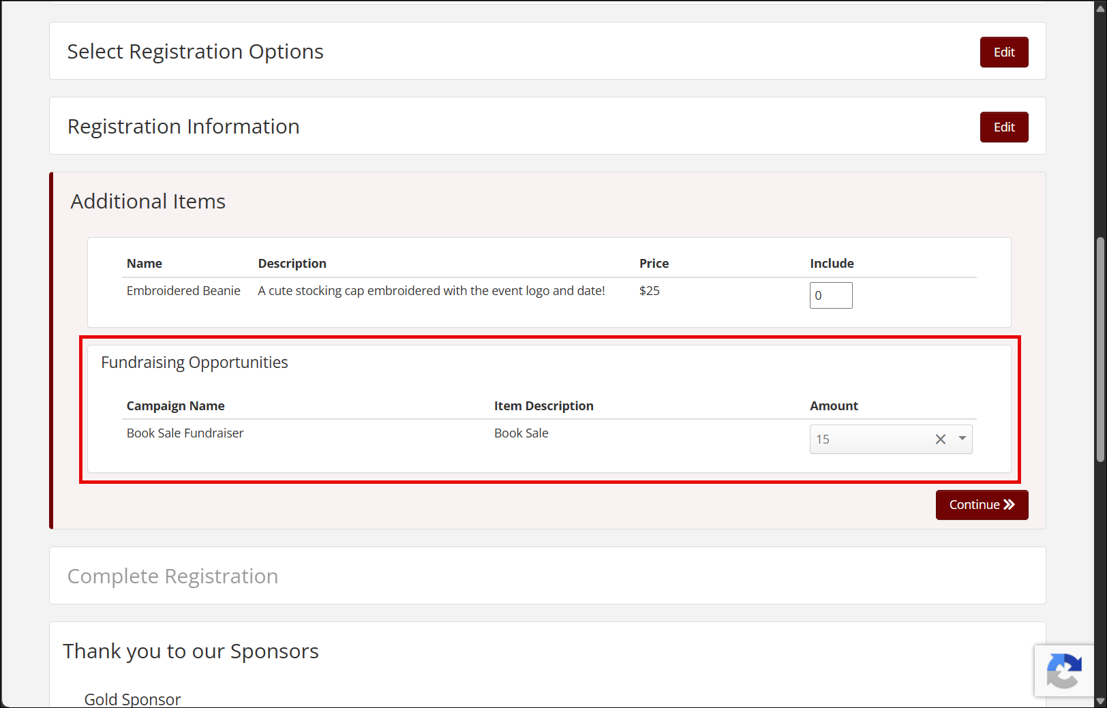
Task: Click the 'Additional Items' heading
Action: (148, 202)
